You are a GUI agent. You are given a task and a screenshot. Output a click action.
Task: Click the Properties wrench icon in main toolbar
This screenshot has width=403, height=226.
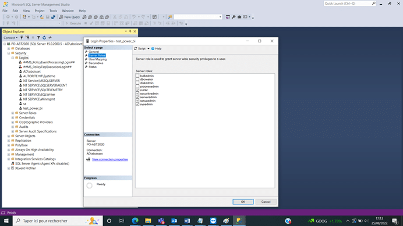click(234, 17)
